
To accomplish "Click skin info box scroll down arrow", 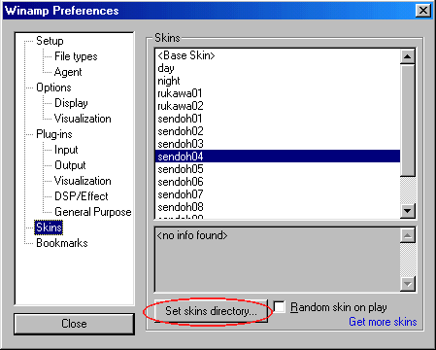I will click(x=408, y=284).
